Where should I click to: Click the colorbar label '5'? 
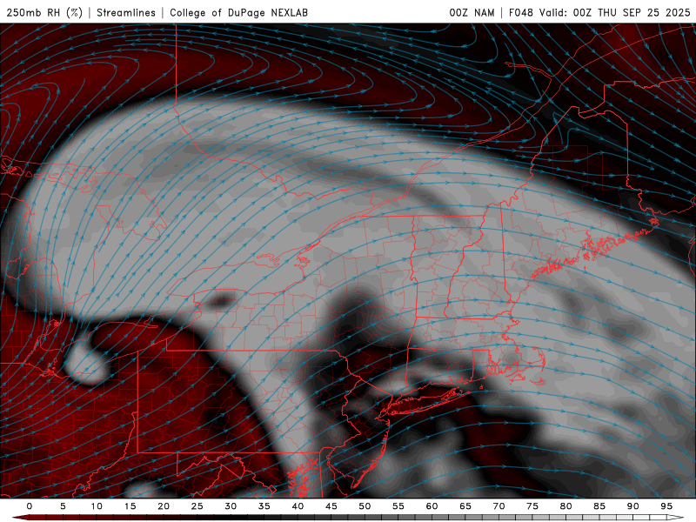point(63,506)
